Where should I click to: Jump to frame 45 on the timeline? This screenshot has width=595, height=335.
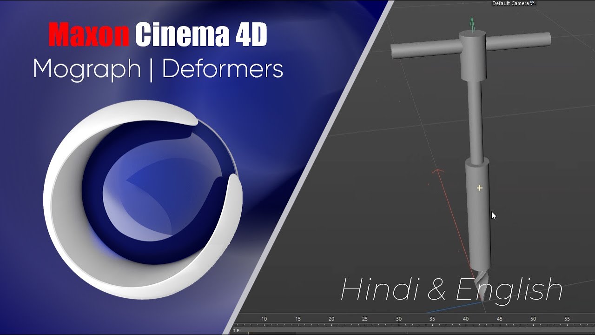point(500,319)
